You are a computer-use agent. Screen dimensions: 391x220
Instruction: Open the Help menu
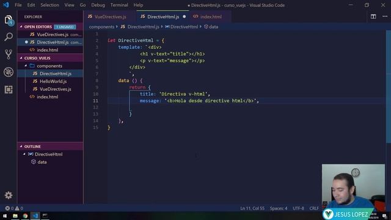point(138,5)
